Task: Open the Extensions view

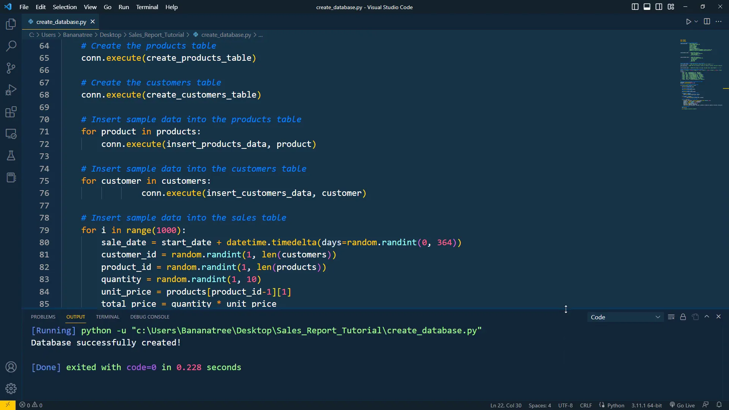Action: pos(11,112)
